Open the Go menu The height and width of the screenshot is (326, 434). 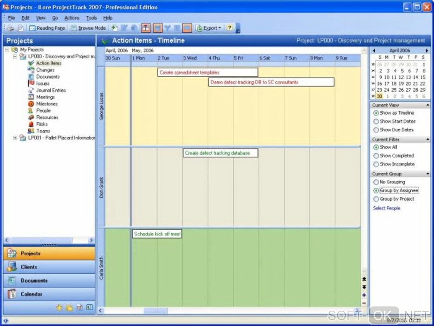[x=55, y=18]
